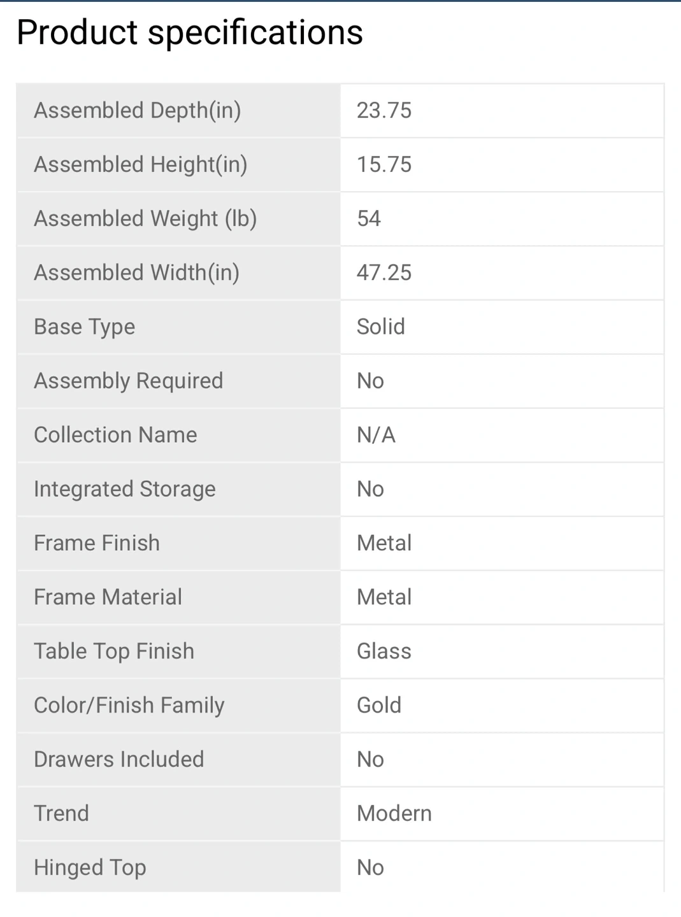This screenshot has height=917, width=681.
Task: Select the Assembled Height(in) label
Action: [140, 165]
